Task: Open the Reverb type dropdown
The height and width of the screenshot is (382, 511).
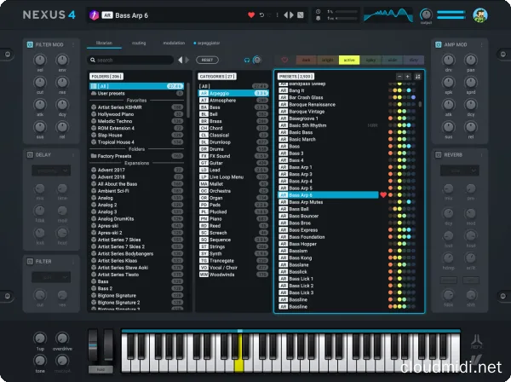Action: pyautogui.click(x=460, y=171)
